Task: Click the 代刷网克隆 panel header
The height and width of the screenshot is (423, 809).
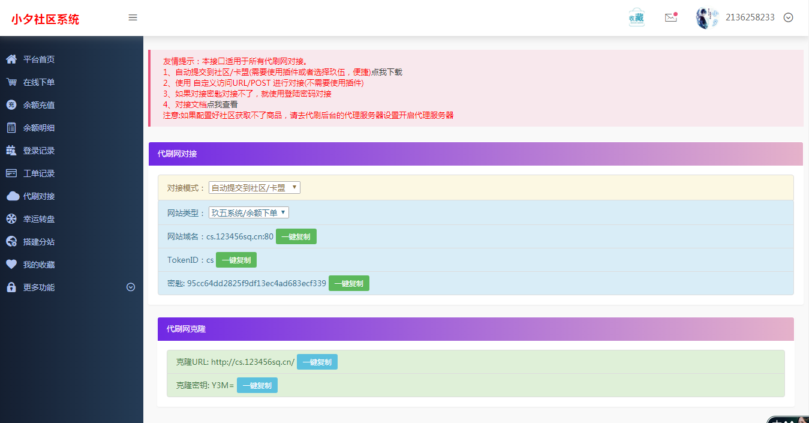Action: [476, 329]
